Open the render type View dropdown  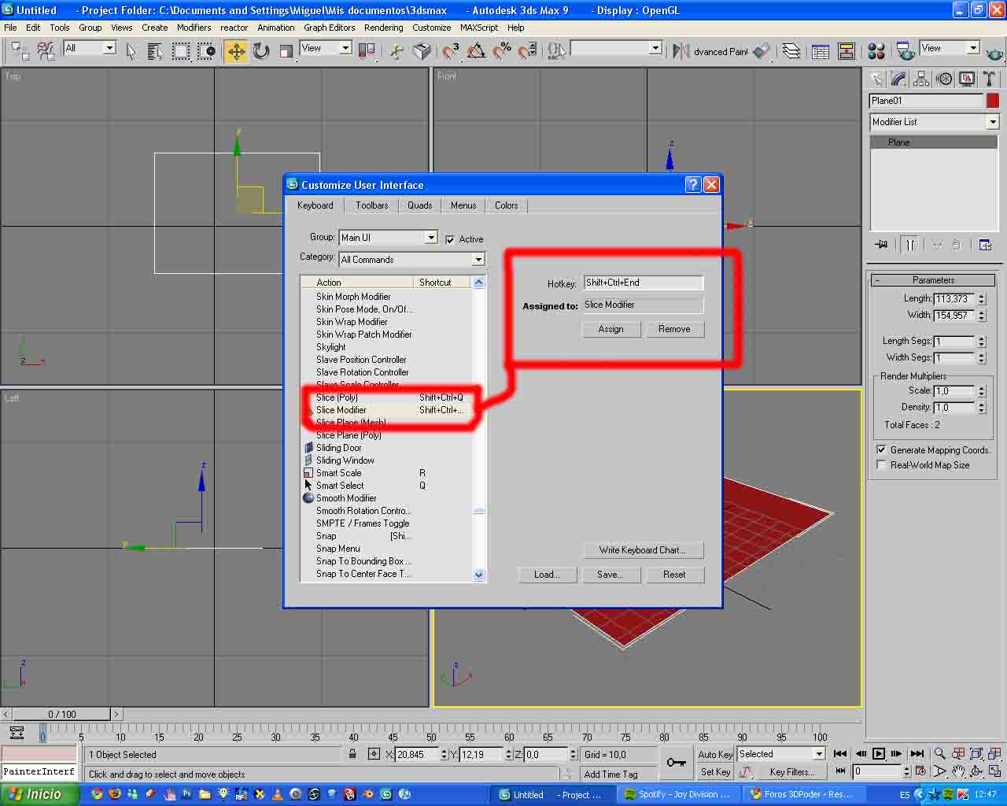pos(950,48)
